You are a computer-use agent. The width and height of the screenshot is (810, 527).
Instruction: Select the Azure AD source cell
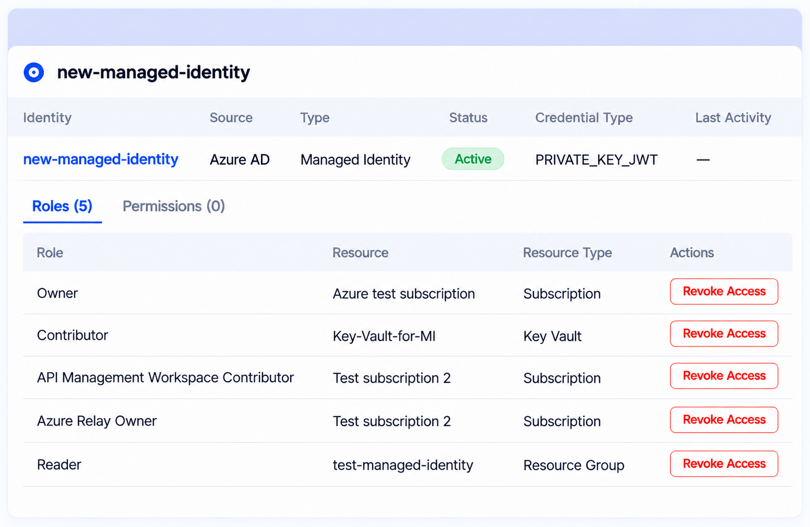(x=240, y=159)
